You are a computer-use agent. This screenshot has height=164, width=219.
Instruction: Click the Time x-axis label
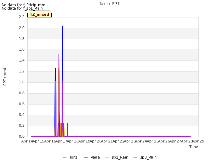194,147
